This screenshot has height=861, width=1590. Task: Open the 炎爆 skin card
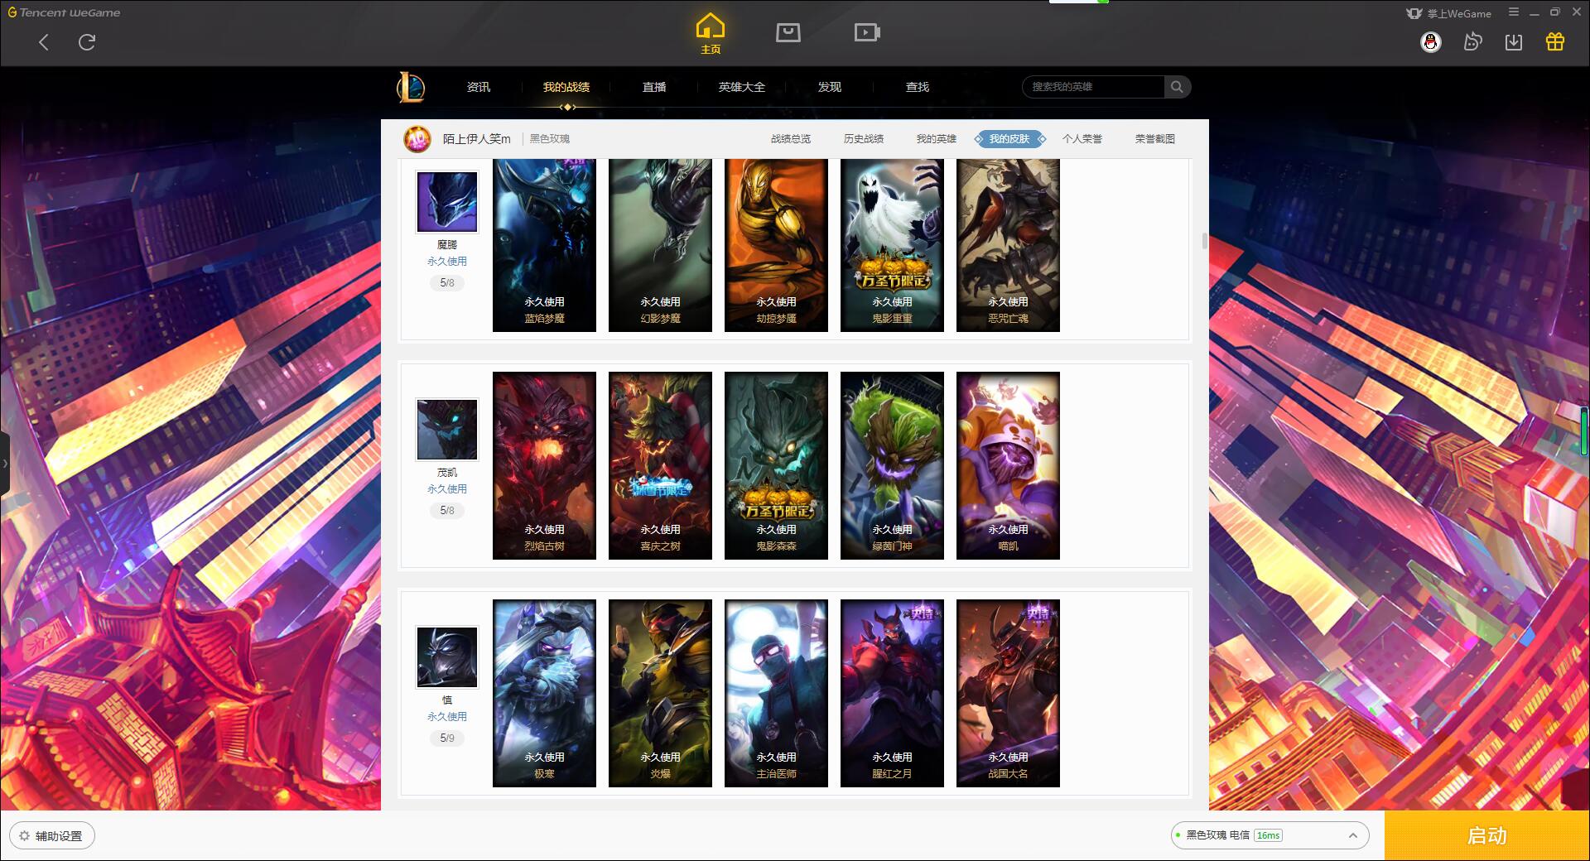(x=660, y=693)
